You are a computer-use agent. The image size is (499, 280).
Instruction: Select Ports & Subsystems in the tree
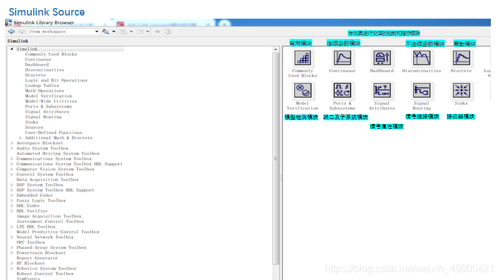49,106
